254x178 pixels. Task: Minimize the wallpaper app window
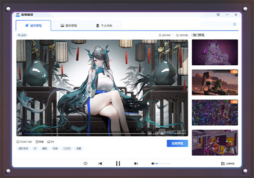227,14
